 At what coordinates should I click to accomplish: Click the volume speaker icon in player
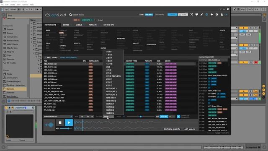57,128
